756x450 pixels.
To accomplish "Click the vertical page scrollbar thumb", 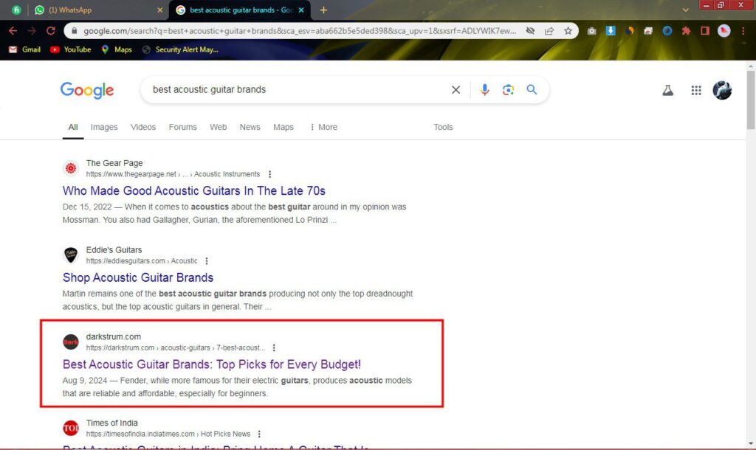I will (751, 100).
